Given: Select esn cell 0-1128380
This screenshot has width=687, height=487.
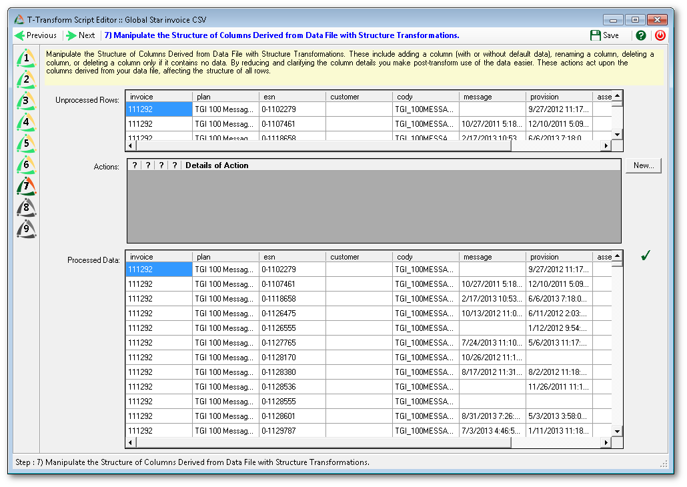Looking at the screenshot, I should tap(292, 373).
